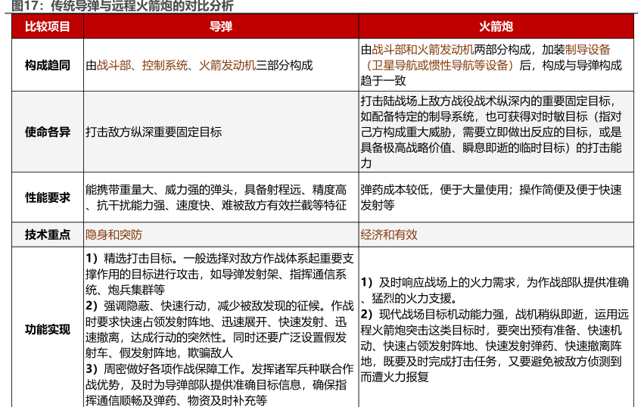
Task: Click the '火箭炮' column header
Action: [496, 26]
